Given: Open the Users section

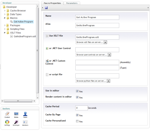Looking at the screenshot, I should 25,115.
